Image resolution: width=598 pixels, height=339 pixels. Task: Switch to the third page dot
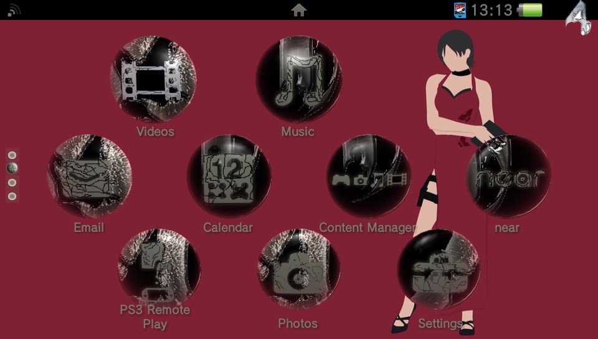[x=12, y=183]
